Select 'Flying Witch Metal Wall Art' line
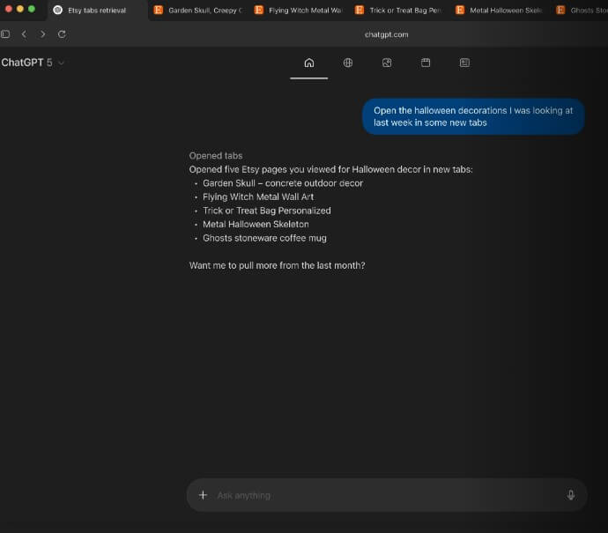 [258, 197]
